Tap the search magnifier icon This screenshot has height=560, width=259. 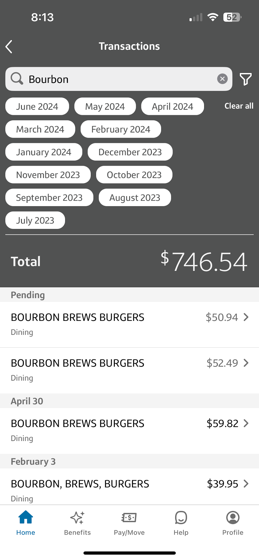click(17, 79)
